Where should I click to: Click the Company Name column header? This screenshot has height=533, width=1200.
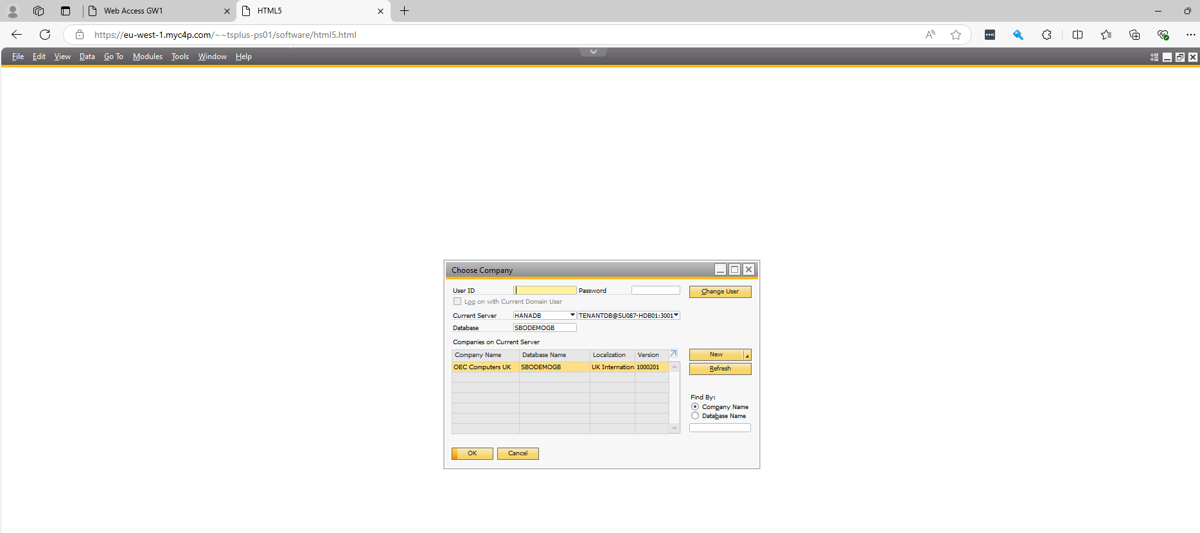click(486, 355)
